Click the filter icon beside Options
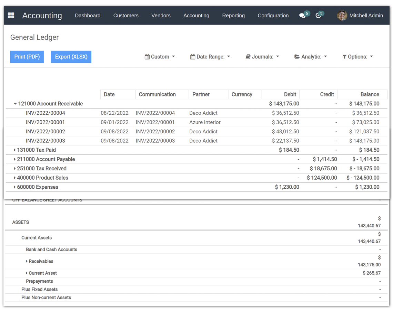Image resolution: width=393 pixels, height=311 pixels. tap(344, 56)
